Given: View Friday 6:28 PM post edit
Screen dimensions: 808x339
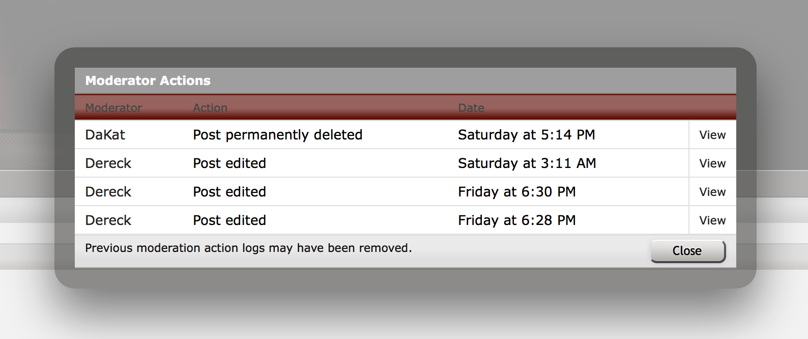Looking at the screenshot, I should click(712, 220).
